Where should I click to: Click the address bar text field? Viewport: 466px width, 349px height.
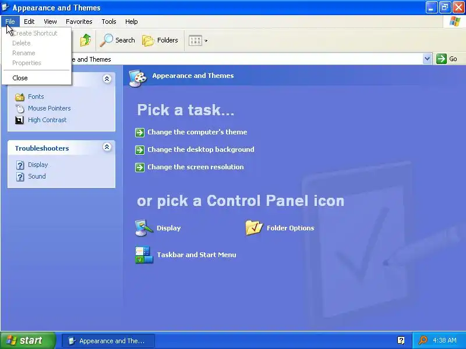(245, 59)
